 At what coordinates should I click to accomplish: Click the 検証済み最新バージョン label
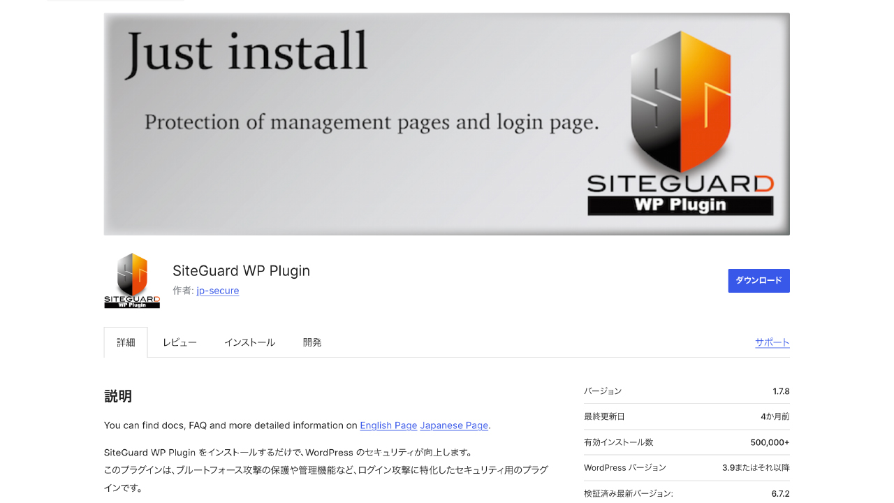point(629,494)
